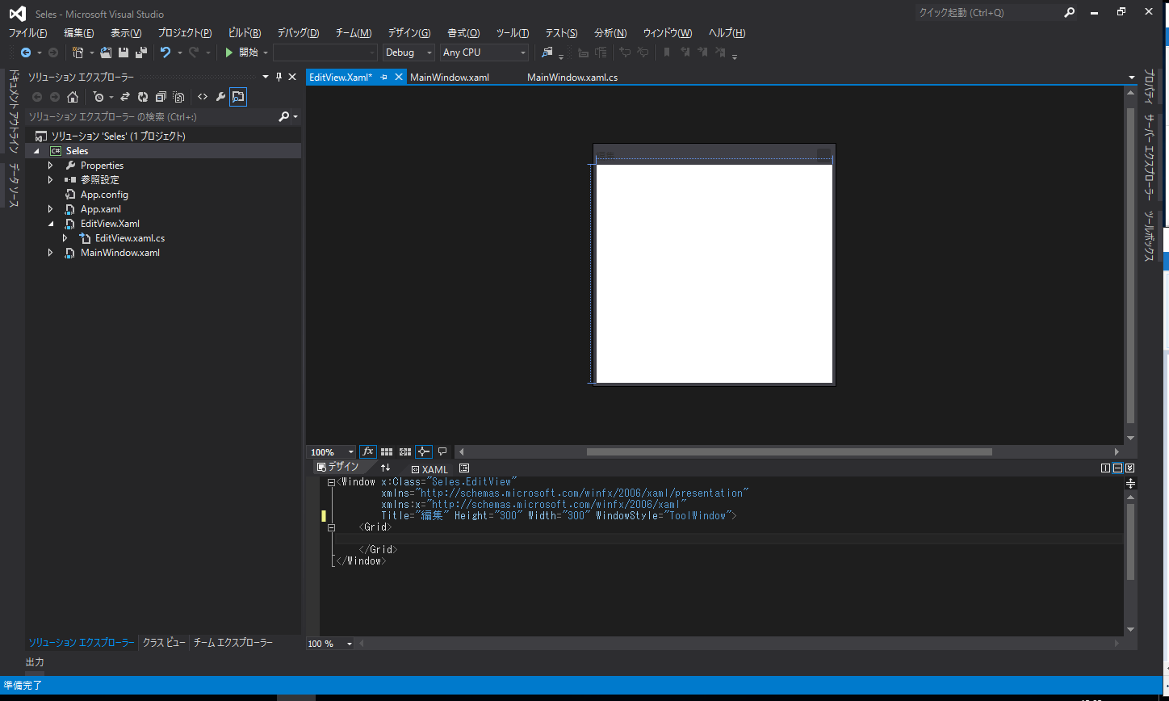Click the designer horizontal scrollbar thumb
This screenshot has width=1169, height=701.
coord(789,452)
